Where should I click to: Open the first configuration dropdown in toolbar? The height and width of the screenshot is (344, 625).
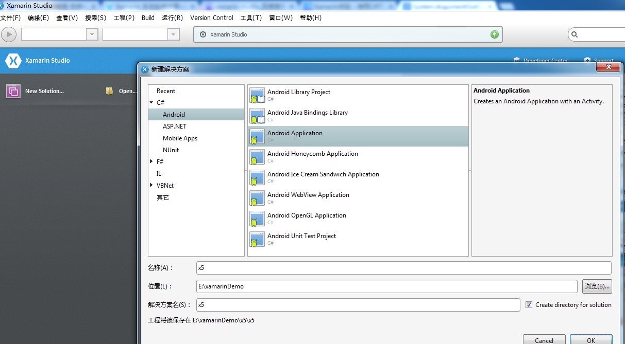(x=92, y=34)
